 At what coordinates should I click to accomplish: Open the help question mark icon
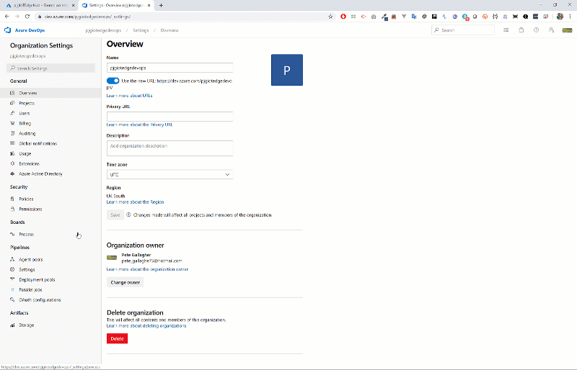[x=536, y=30]
